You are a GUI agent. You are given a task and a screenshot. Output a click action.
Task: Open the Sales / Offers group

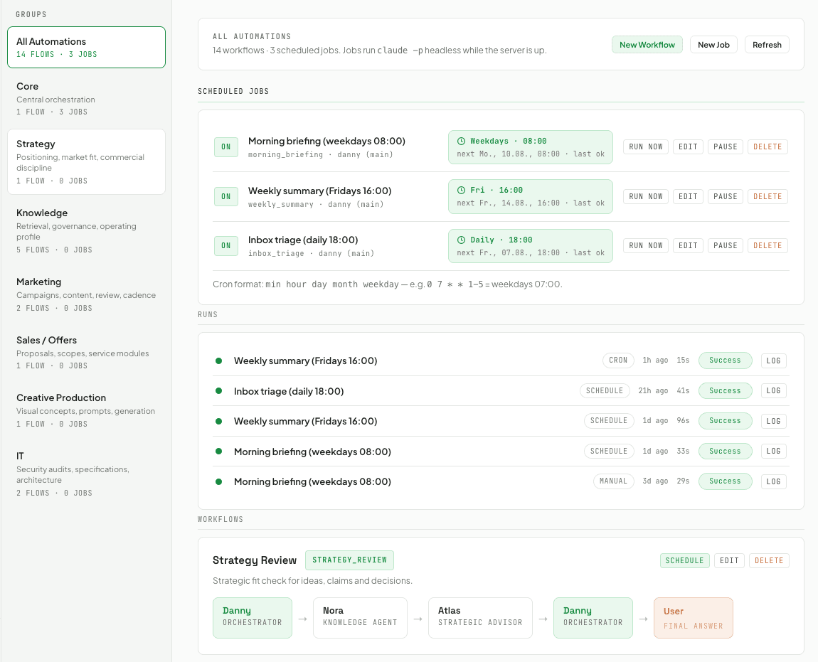87,353
